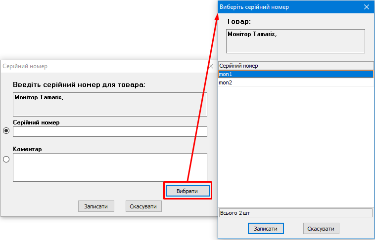Click the Монітор Tamaris box under Товар
The height and width of the screenshot is (240, 375).
coord(295,41)
